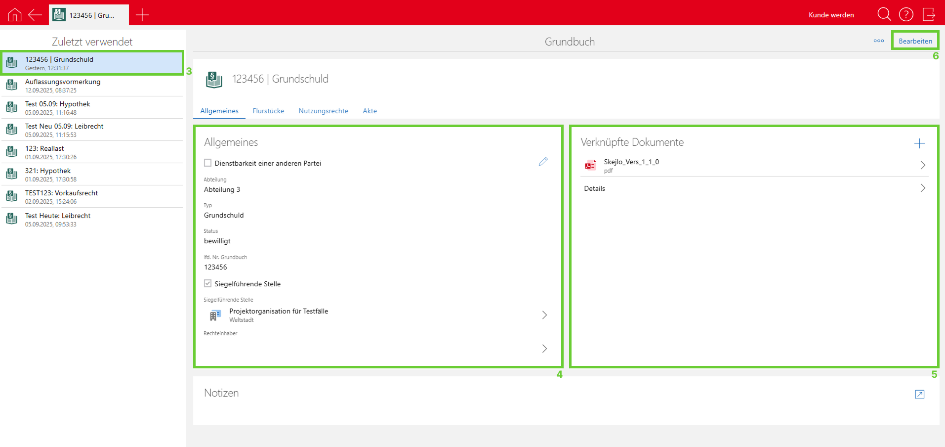
Task: Toggle Dienstbarkeit einer anderen Partei checkbox
Action: [x=208, y=163]
